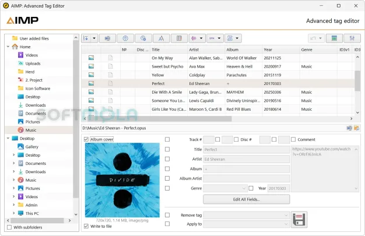Screen dimensions: 365x236
Task: Click the purple waveform analysis icon
Action: pos(194,38)
